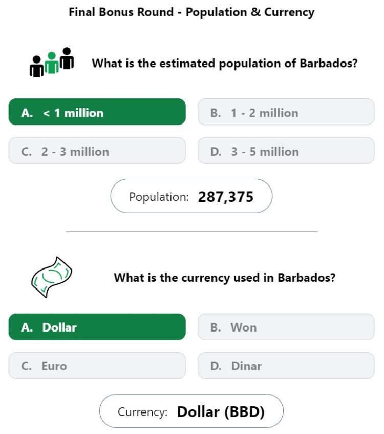Pick option C. 2 - 3 million
The height and width of the screenshot is (434, 384).
click(x=97, y=151)
